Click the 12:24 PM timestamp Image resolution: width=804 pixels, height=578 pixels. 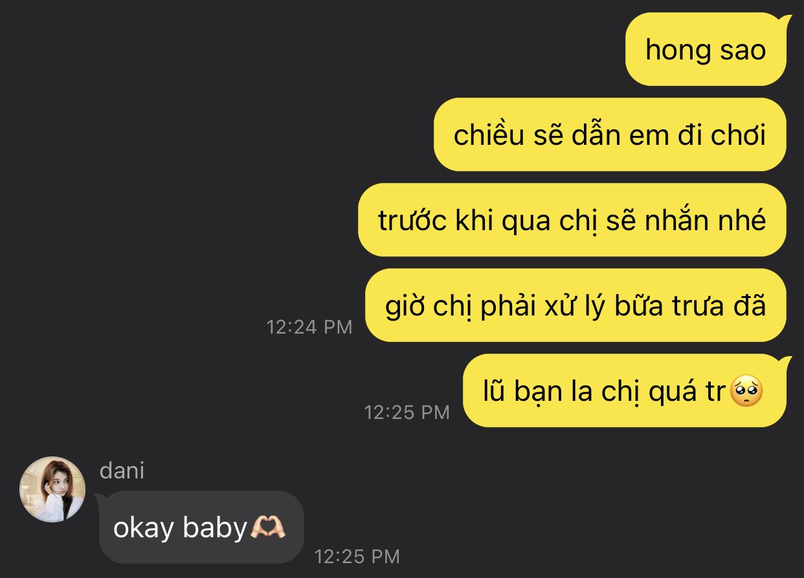[x=309, y=326]
